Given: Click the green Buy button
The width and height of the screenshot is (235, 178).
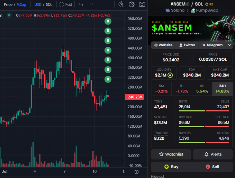Looking at the screenshot, I should point(171,167).
